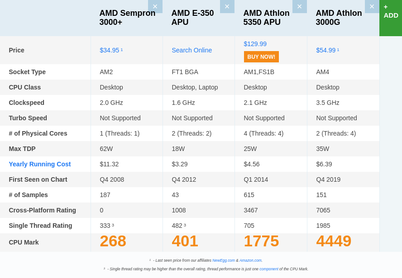This screenshot has width=402, height=278.
Task: Click the Turbo Speed row label
Action: click(x=28, y=118)
